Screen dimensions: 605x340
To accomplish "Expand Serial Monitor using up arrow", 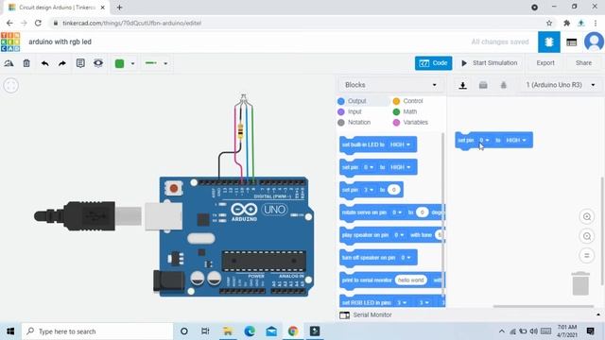I will point(598,314).
